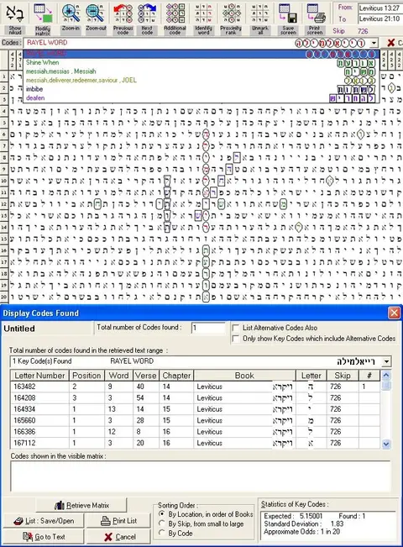The width and height of the screenshot is (403, 547).
Task: Click the Retrieve Matrix button
Action: (x=81, y=505)
